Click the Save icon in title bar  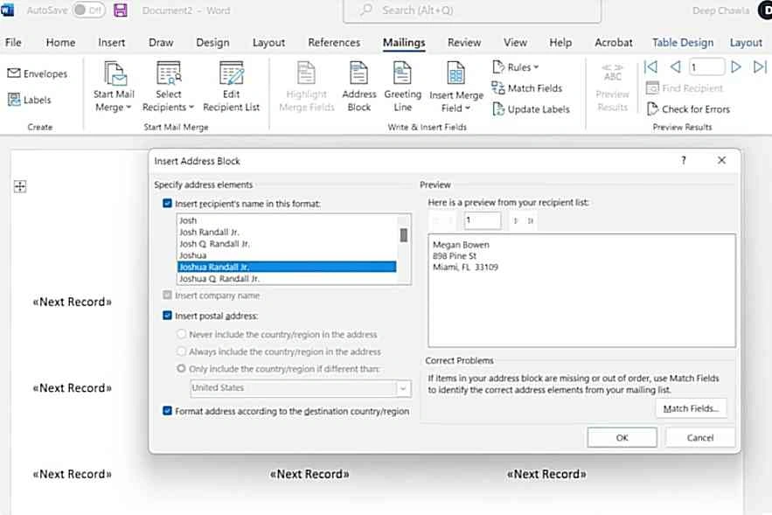coord(121,10)
